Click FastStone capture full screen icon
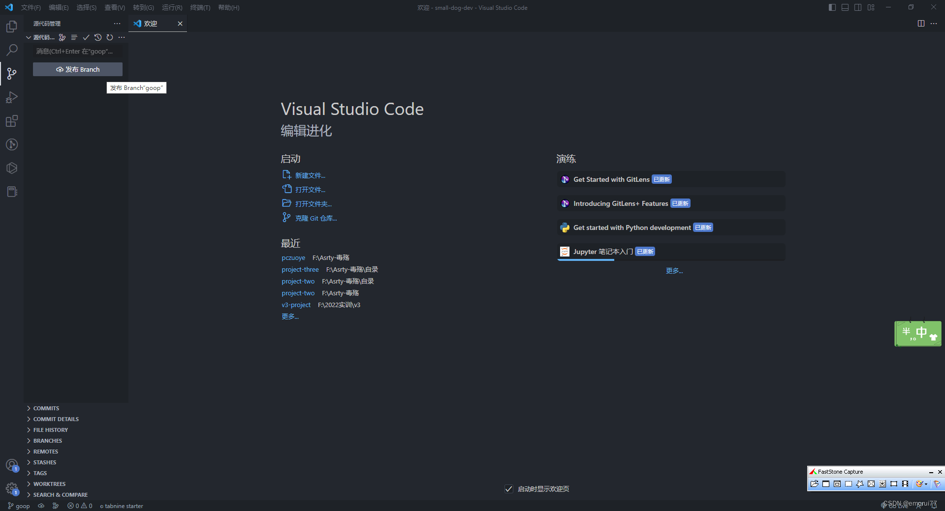 tap(871, 484)
